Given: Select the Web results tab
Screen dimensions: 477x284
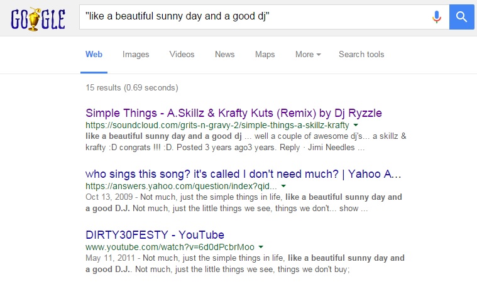Looking at the screenshot, I should click(x=94, y=55).
